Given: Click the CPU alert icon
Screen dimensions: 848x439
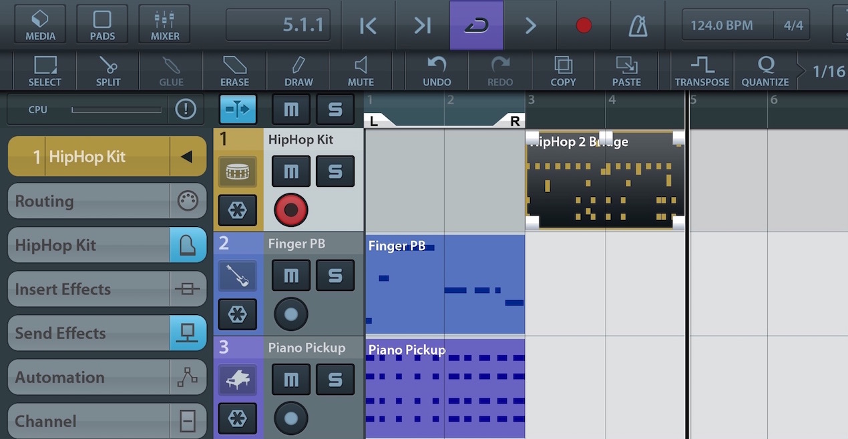Looking at the screenshot, I should 186,109.
